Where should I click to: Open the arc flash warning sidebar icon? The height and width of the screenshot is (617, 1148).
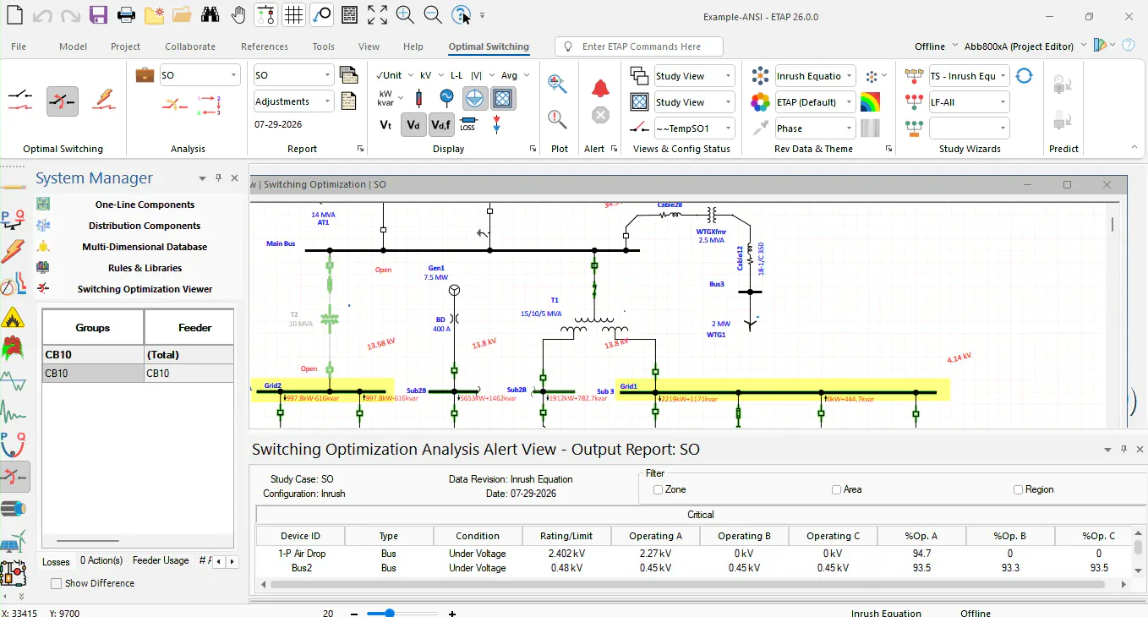(14, 319)
